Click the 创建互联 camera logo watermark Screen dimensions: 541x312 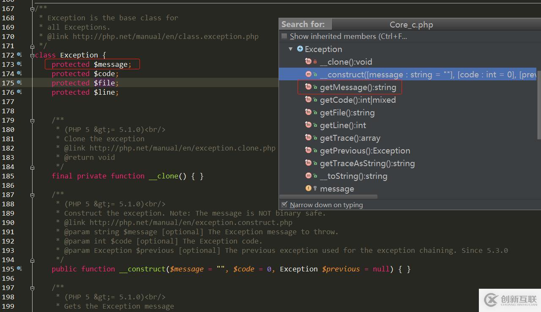pos(491,300)
